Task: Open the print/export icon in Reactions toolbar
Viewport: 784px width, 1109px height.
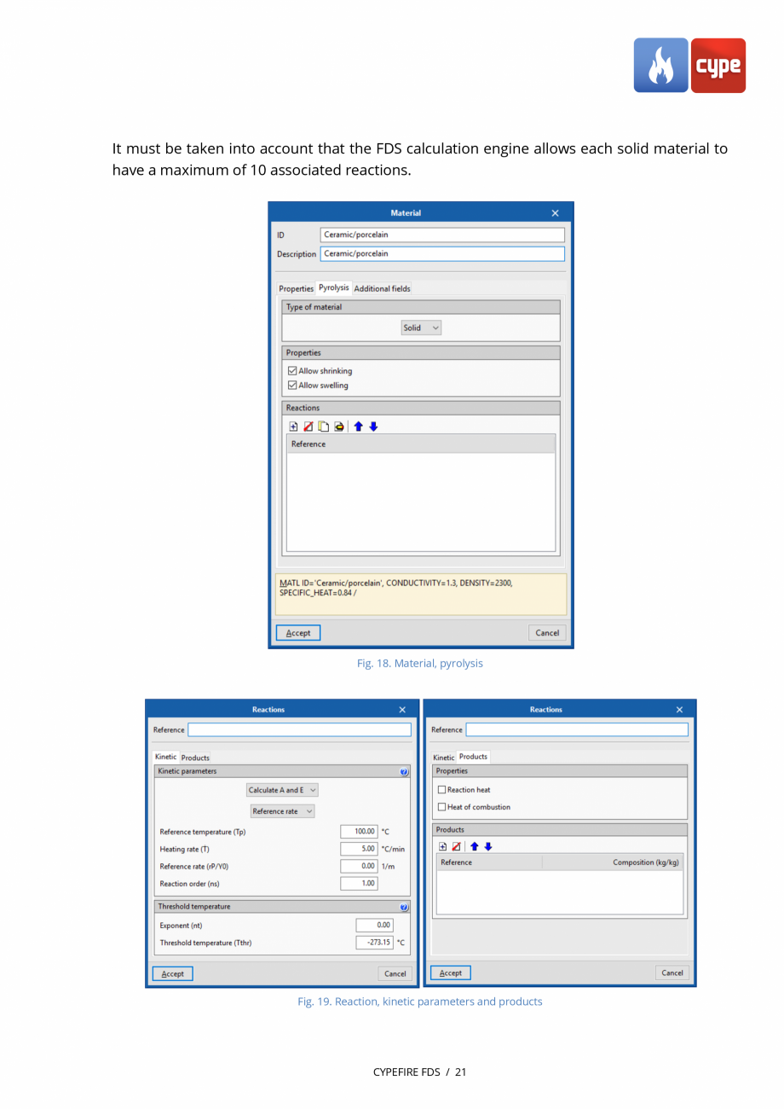Action: pos(338,427)
